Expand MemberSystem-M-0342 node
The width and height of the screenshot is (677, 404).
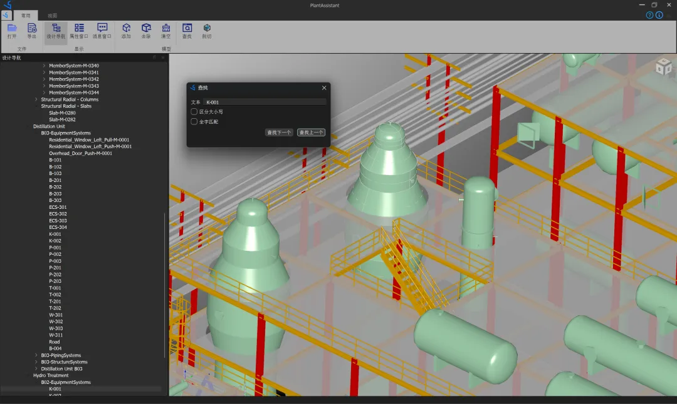(x=44, y=79)
